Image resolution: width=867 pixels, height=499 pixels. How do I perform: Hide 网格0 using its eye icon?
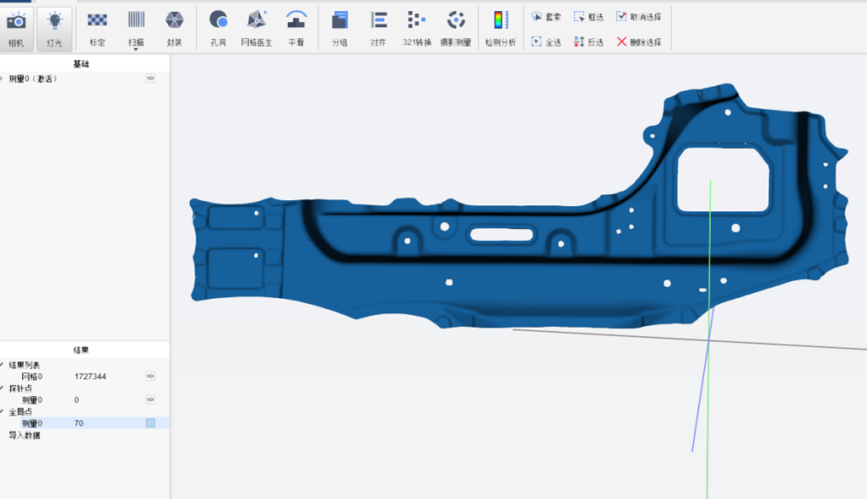(150, 376)
